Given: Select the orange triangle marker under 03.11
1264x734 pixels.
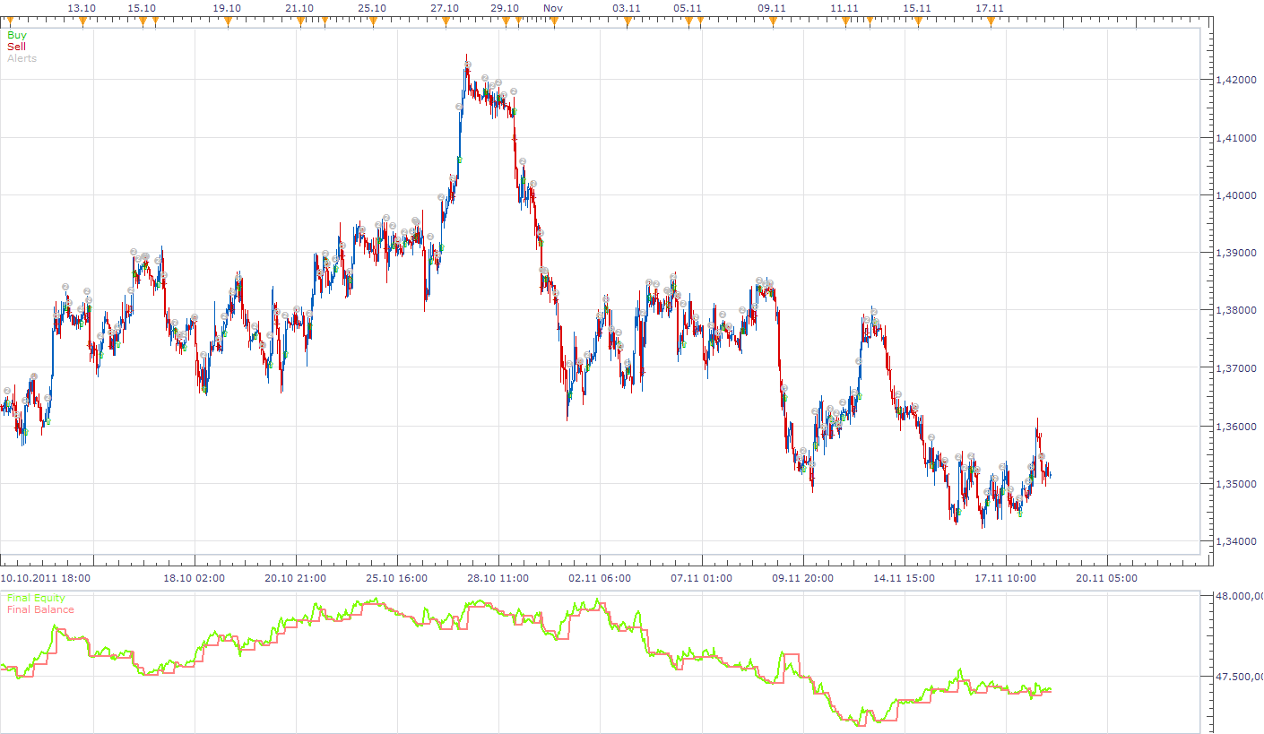Looking at the screenshot, I should 626,22.
